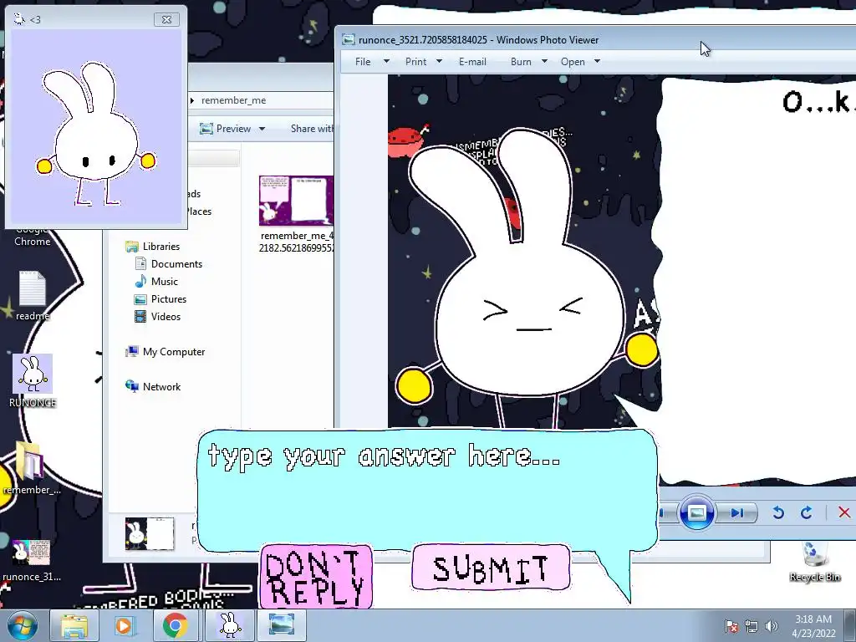The width and height of the screenshot is (856, 642).
Task: Select the readme desktop file icon
Action: [33, 295]
